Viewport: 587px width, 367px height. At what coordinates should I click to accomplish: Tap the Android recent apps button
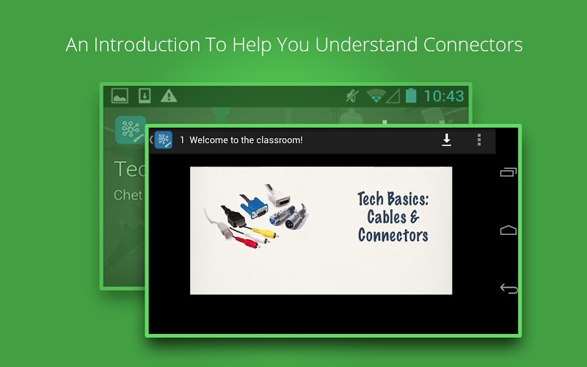(508, 172)
